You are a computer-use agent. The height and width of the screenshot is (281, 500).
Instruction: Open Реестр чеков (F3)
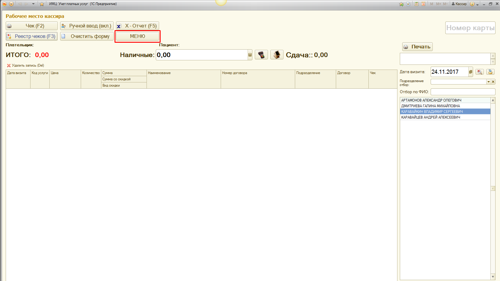[32, 36]
